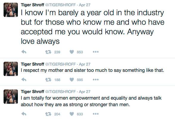
Task: Like the tweet with 853 likes
Action: 72,52
